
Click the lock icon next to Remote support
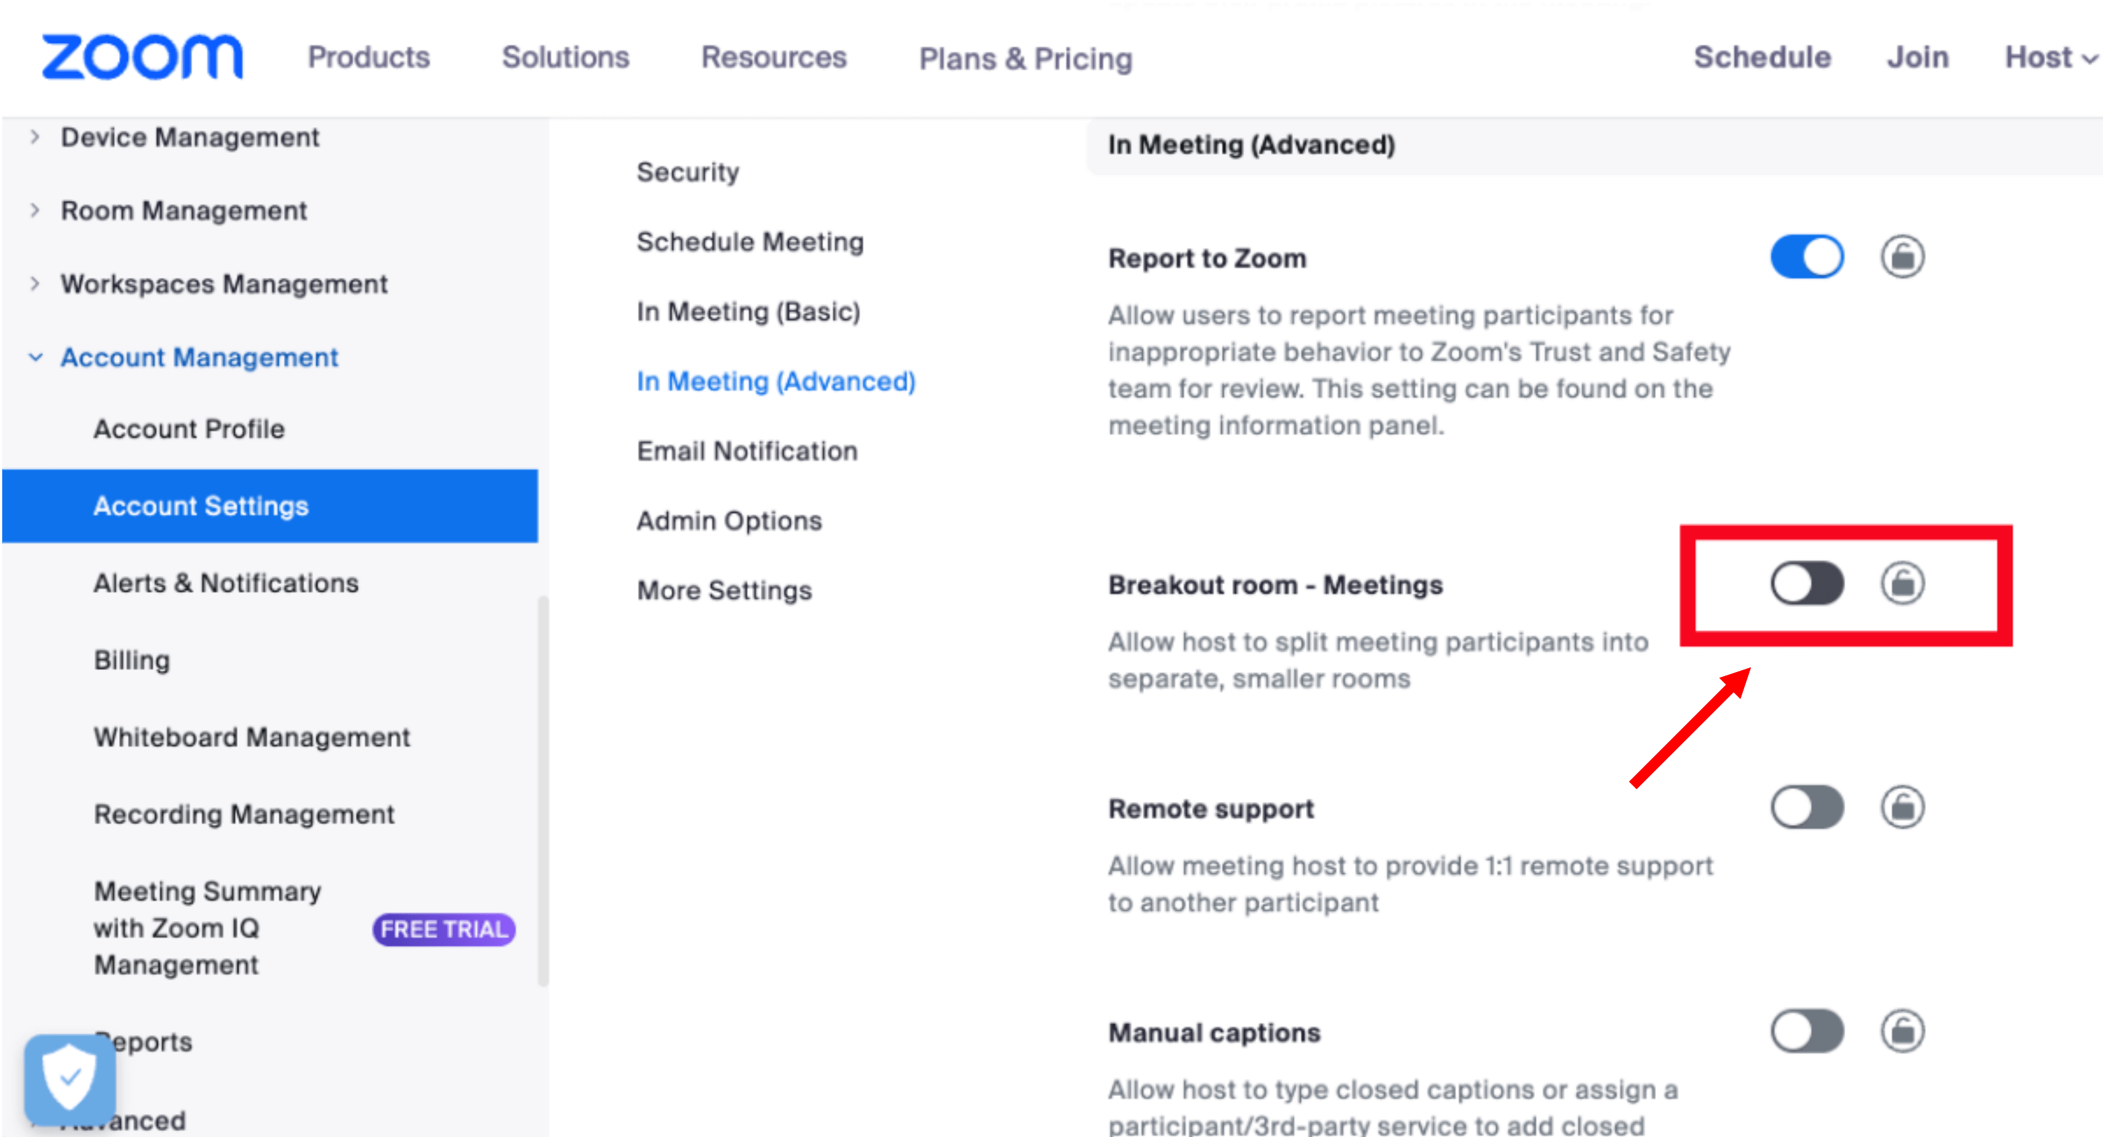tap(1900, 805)
